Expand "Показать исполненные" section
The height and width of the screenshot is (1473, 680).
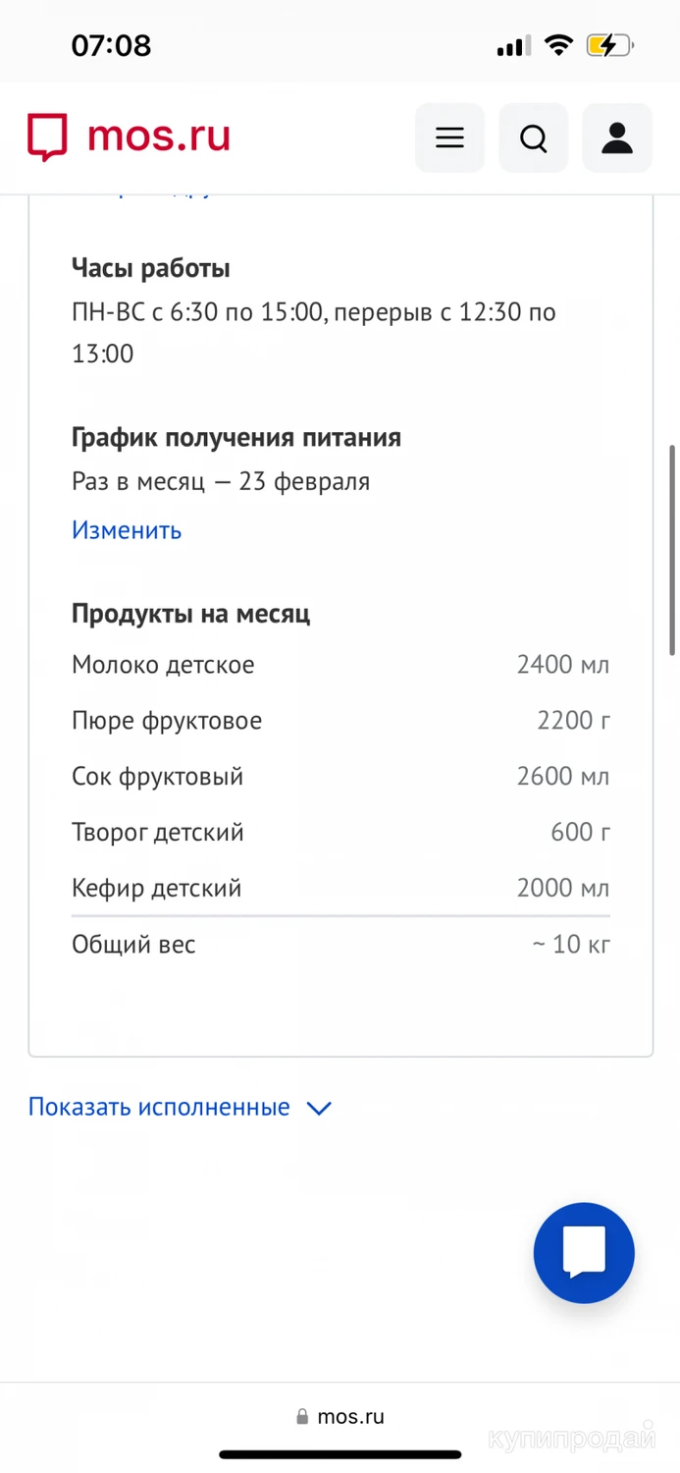coord(159,1108)
